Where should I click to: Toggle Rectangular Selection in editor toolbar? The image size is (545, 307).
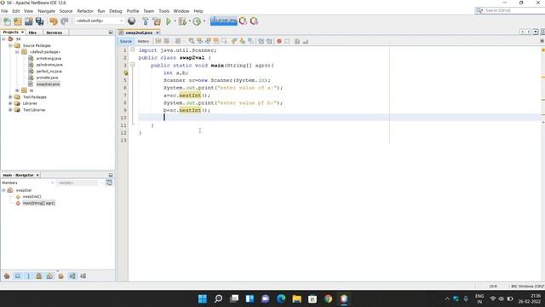pyautogui.click(x=224, y=42)
